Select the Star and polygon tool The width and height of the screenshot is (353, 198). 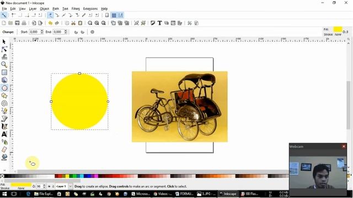[4, 96]
